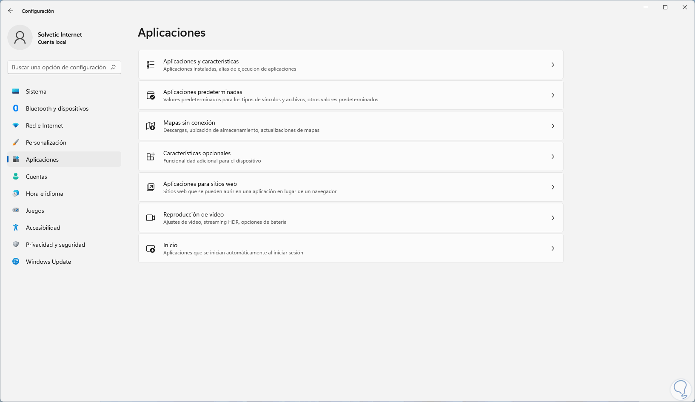Open Hora e idioma section
This screenshot has width=695, height=402.
[44, 194]
